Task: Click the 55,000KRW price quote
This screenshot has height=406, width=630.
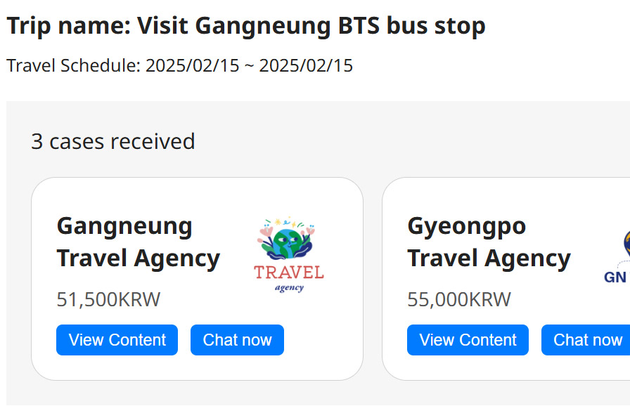Action: (x=458, y=300)
